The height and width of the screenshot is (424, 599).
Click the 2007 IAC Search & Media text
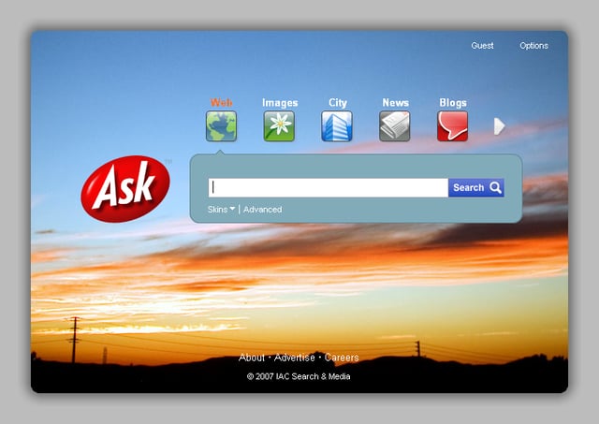click(299, 376)
